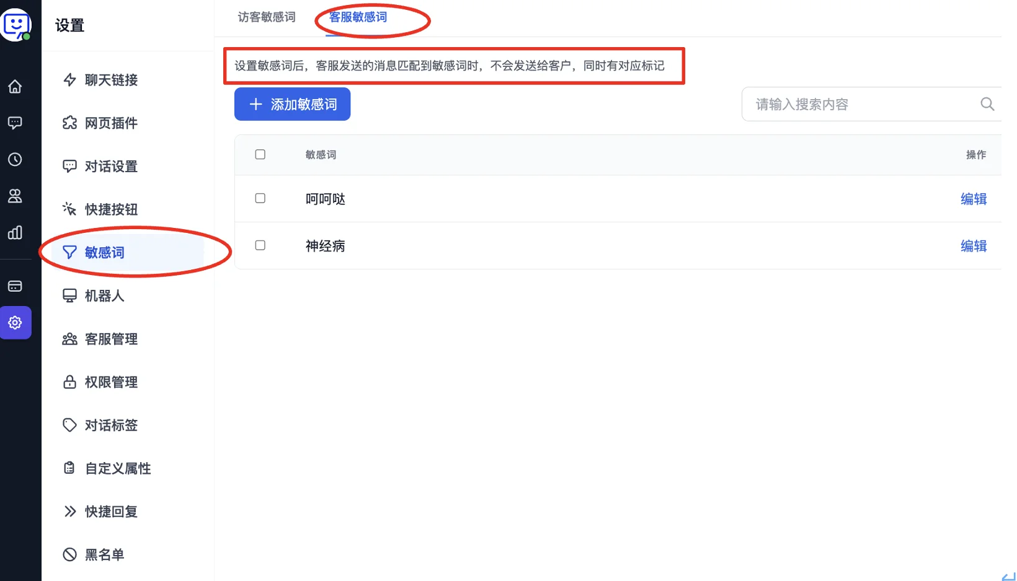
Task: Select the 客服敏感词 tab
Action: coord(358,17)
